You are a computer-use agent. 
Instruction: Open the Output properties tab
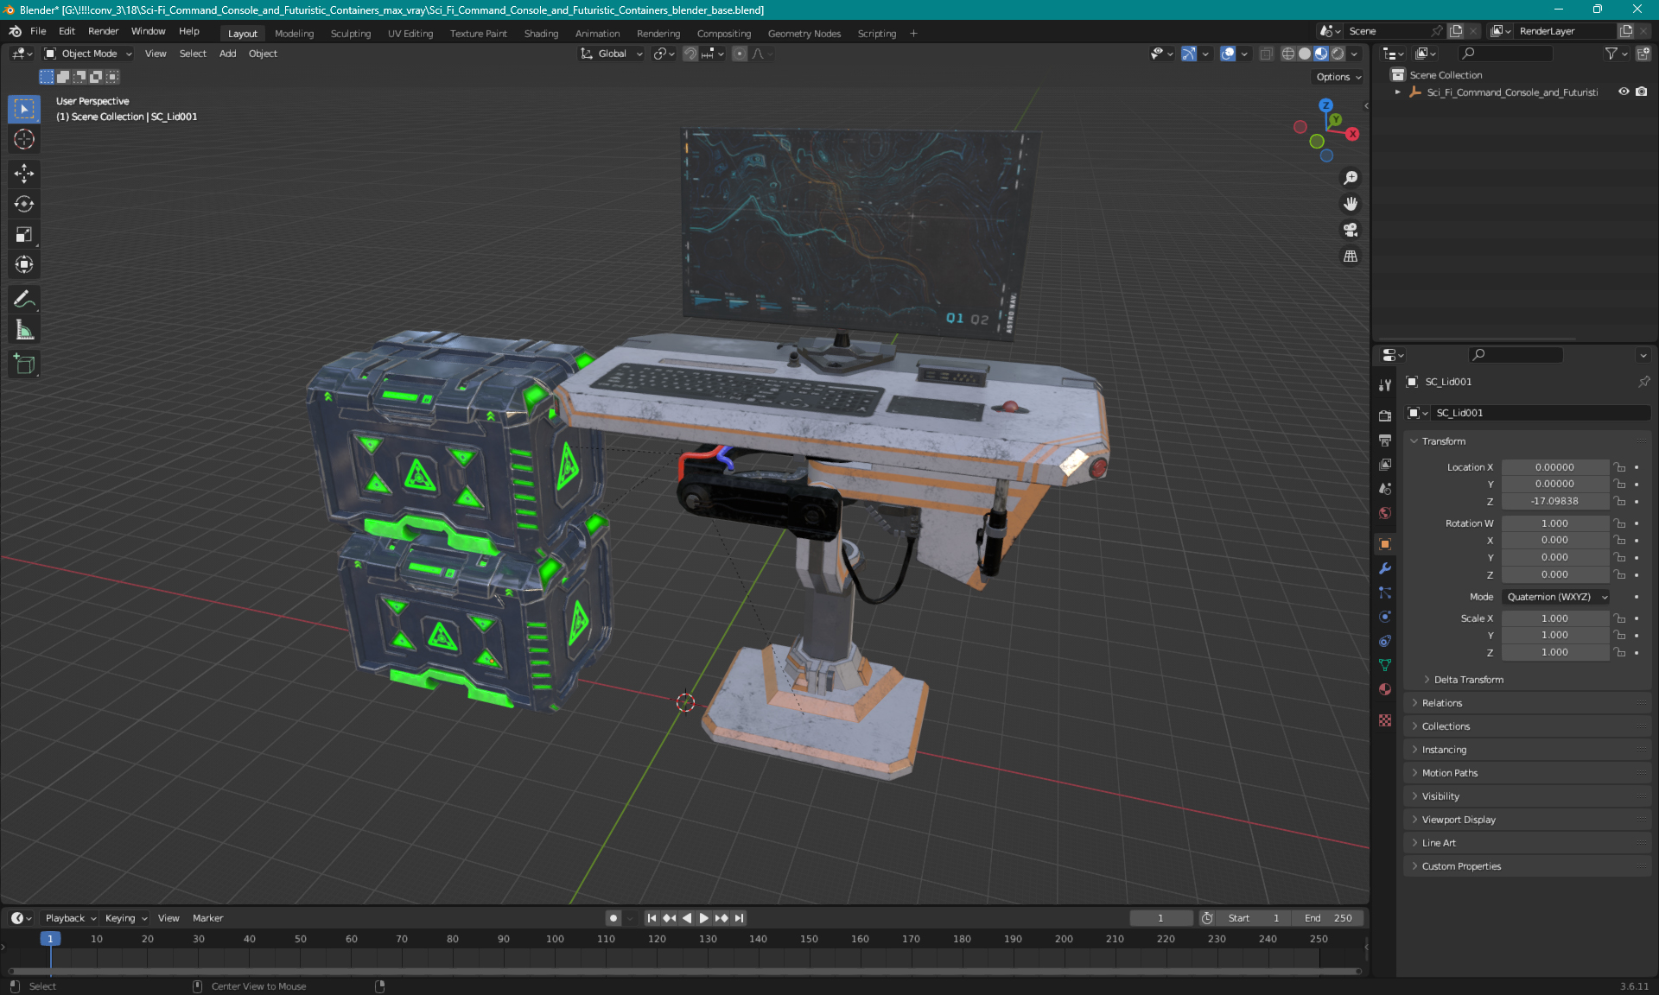click(x=1385, y=440)
